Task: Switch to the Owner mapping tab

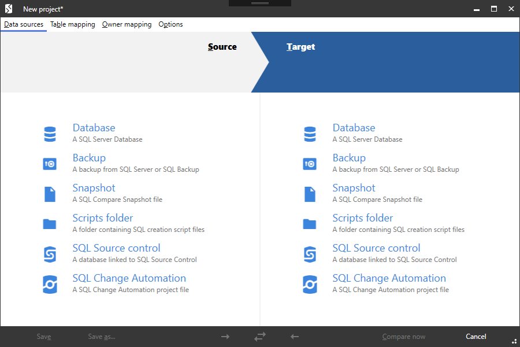Action: coord(127,24)
